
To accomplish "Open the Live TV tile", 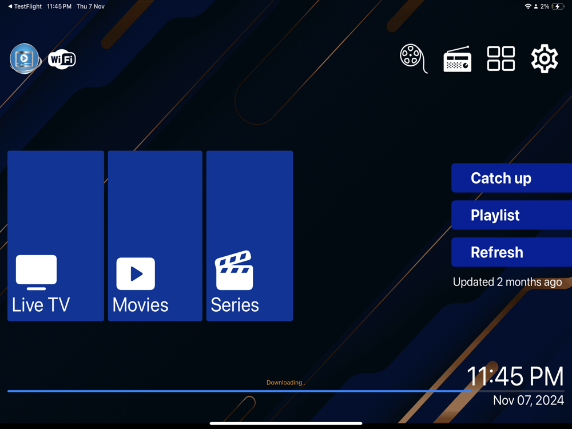I will 56,236.
